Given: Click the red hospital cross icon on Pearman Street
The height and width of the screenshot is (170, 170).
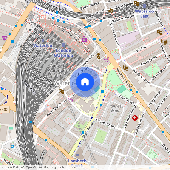Looking at the screenshot, I should (x=135, y=118).
